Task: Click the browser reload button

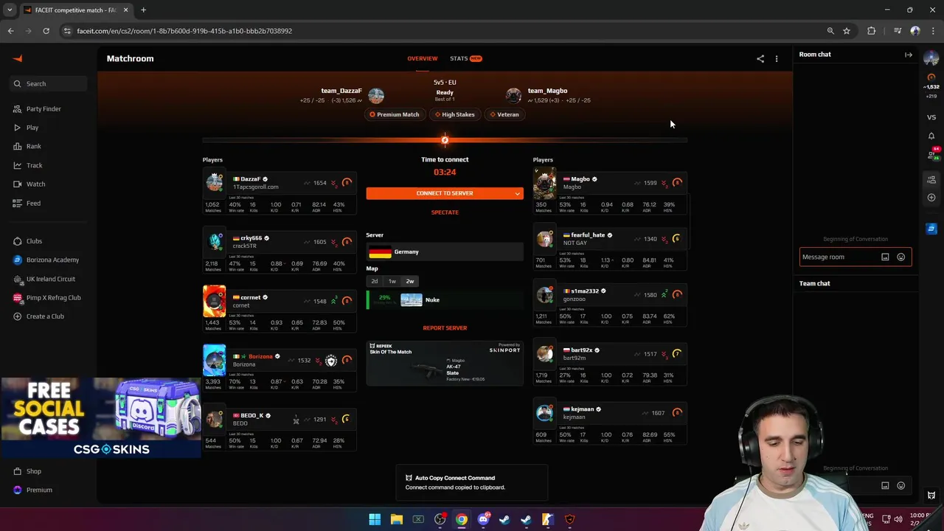Action: point(46,31)
